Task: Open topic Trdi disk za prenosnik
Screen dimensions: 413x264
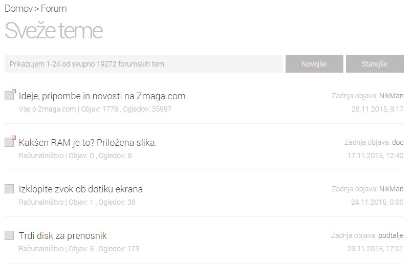Action: [x=62, y=236]
